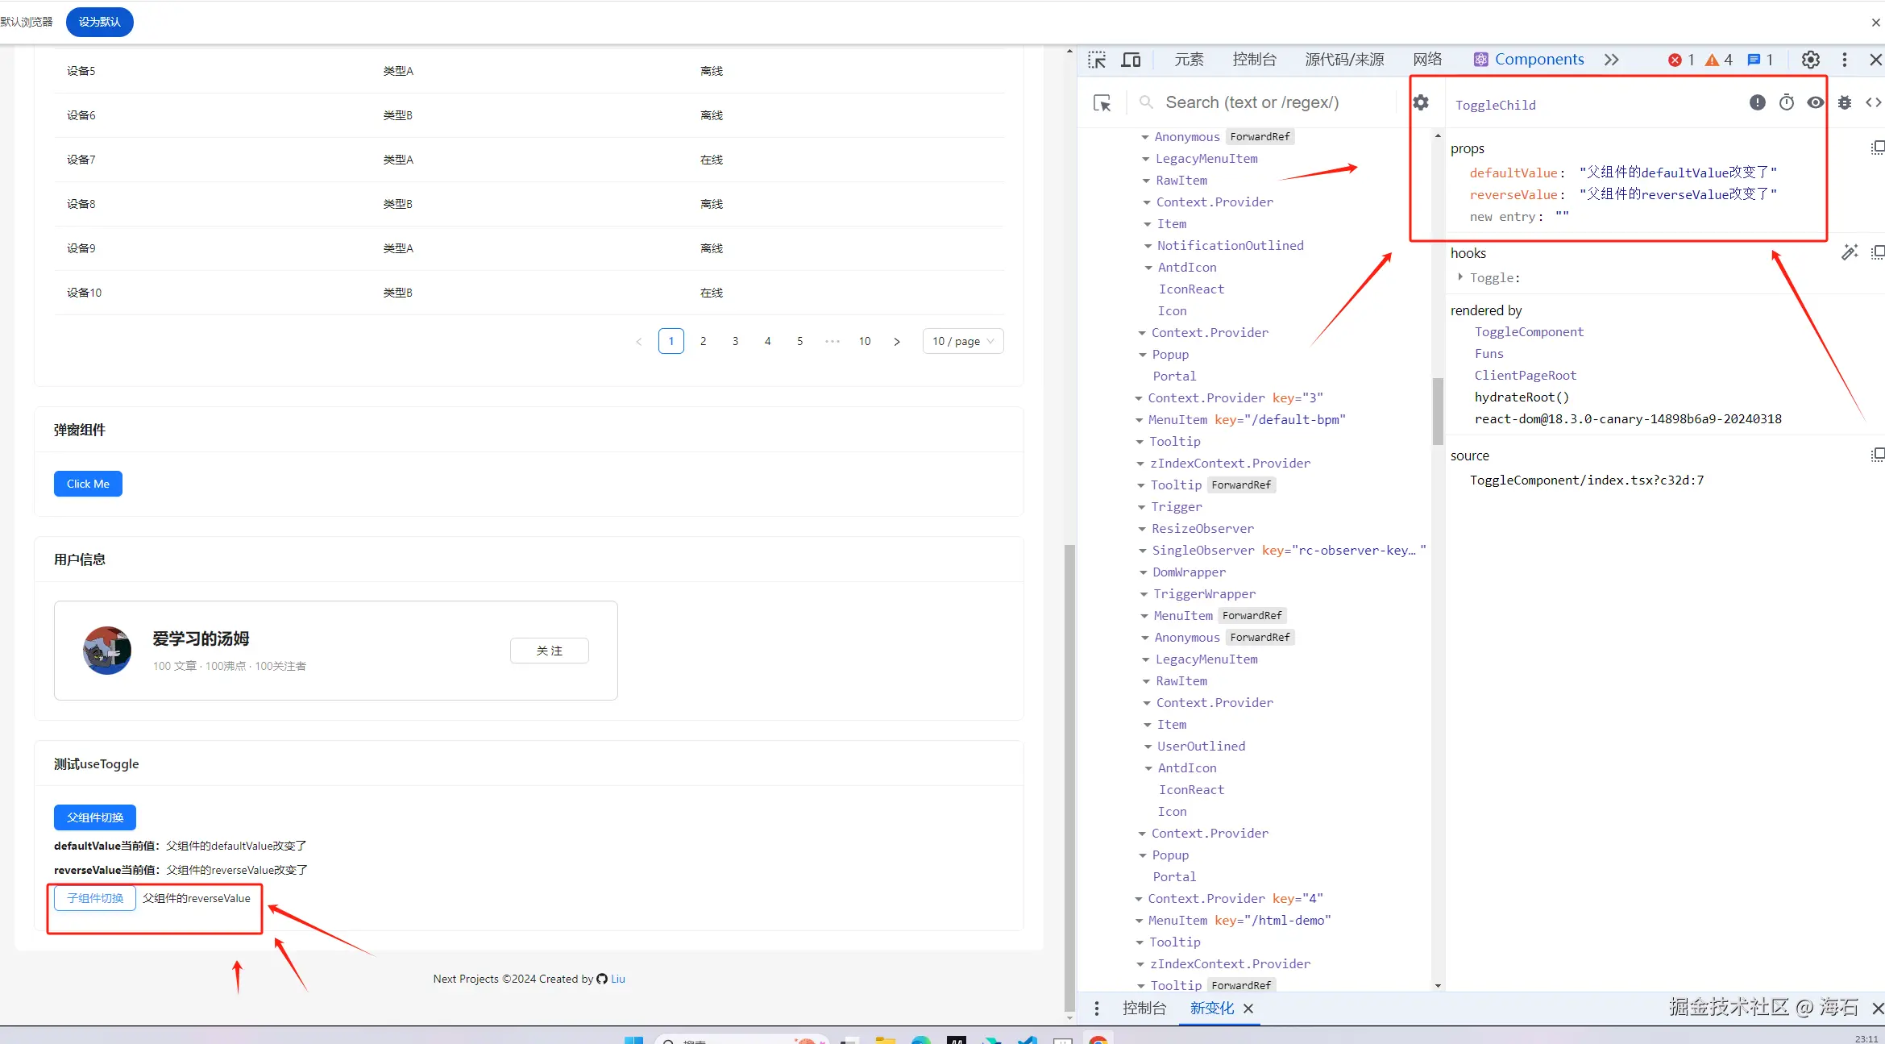The height and width of the screenshot is (1044, 1885).
Task: Toggle the 父组件切换 button
Action: 95,817
